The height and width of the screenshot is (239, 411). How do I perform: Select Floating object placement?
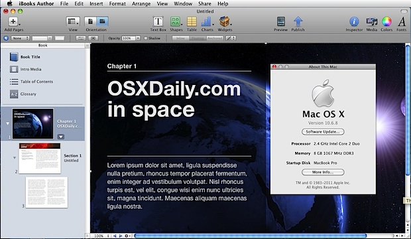pos(197,39)
